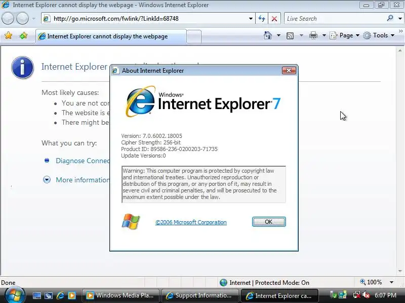Click the Windows flag logo in About dialog
Image resolution: width=405 pixels, height=303 pixels.
pyautogui.click(x=131, y=221)
